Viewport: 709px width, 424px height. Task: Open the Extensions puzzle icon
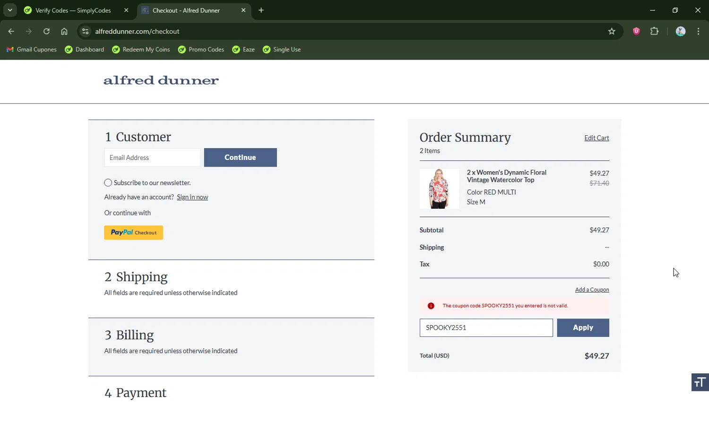[654, 32]
